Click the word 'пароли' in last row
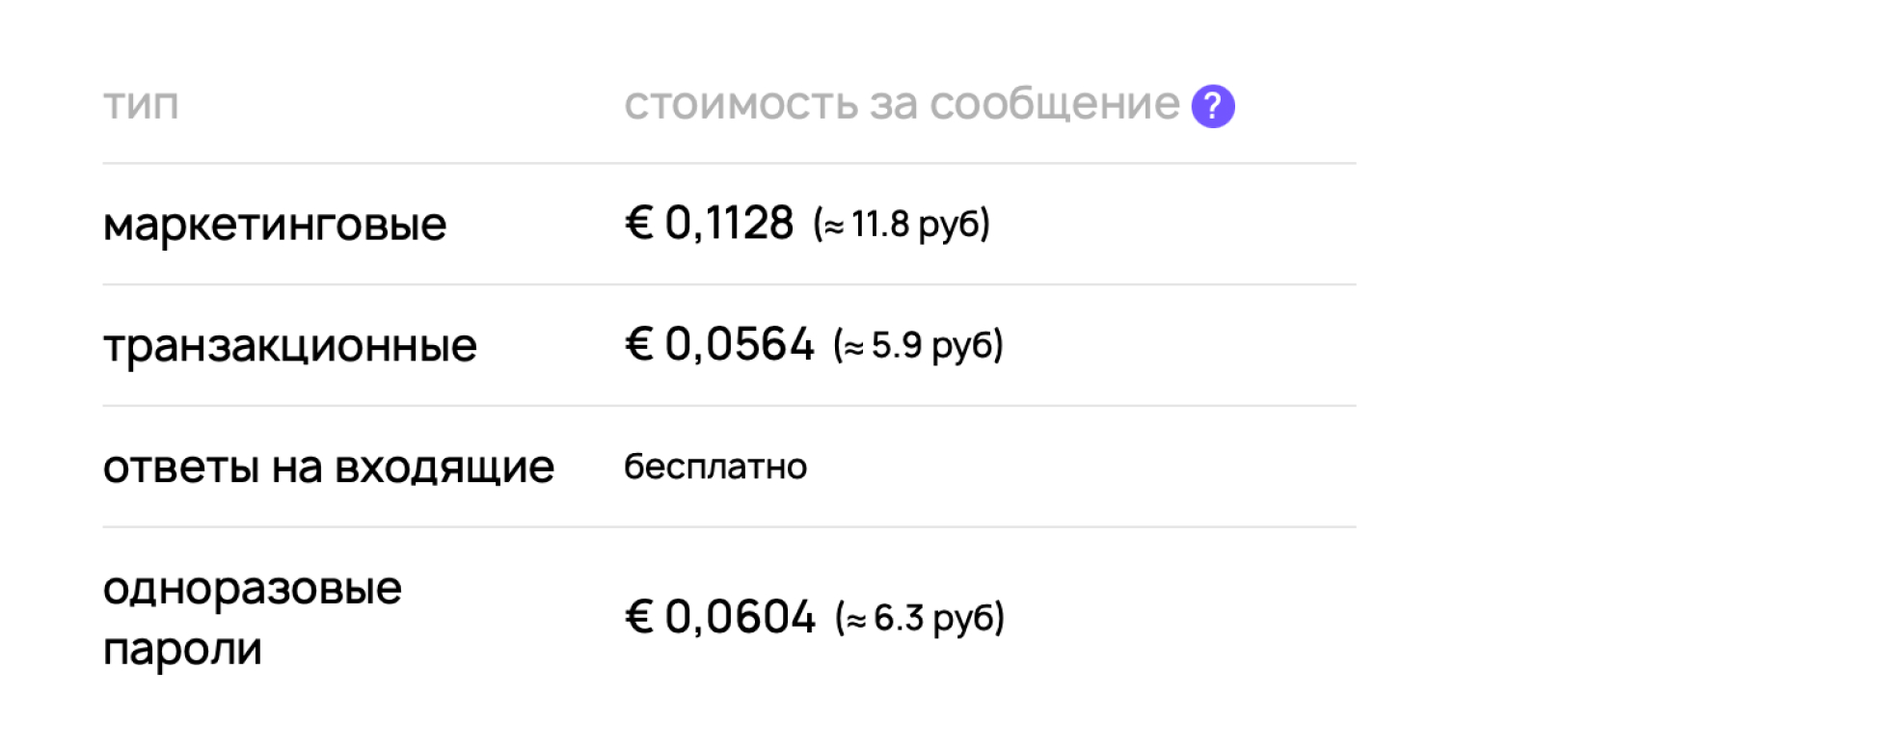 coord(182,650)
